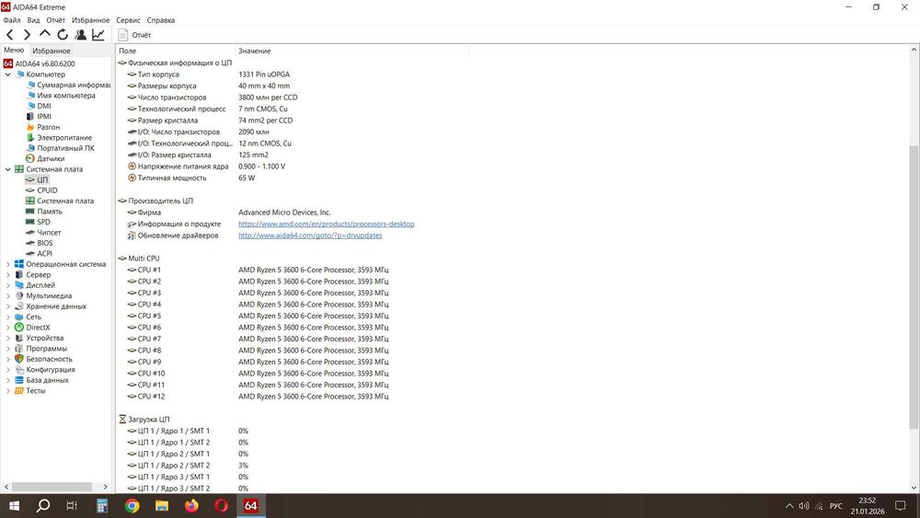920x518 pixels.
Task: Open Google Chrome from the taskbar
Action: 132,506
